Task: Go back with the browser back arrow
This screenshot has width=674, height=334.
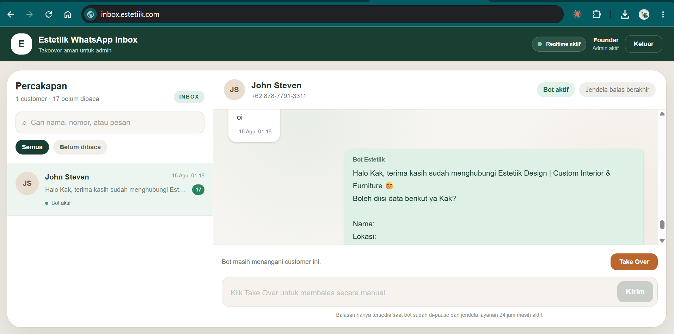Action: tap(11, 14)
